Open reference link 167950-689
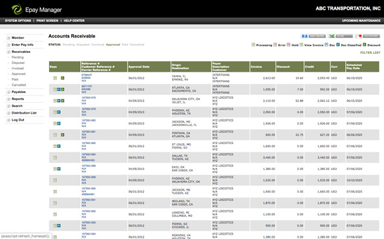The image size is (384, 239). (x=89, y=177)
